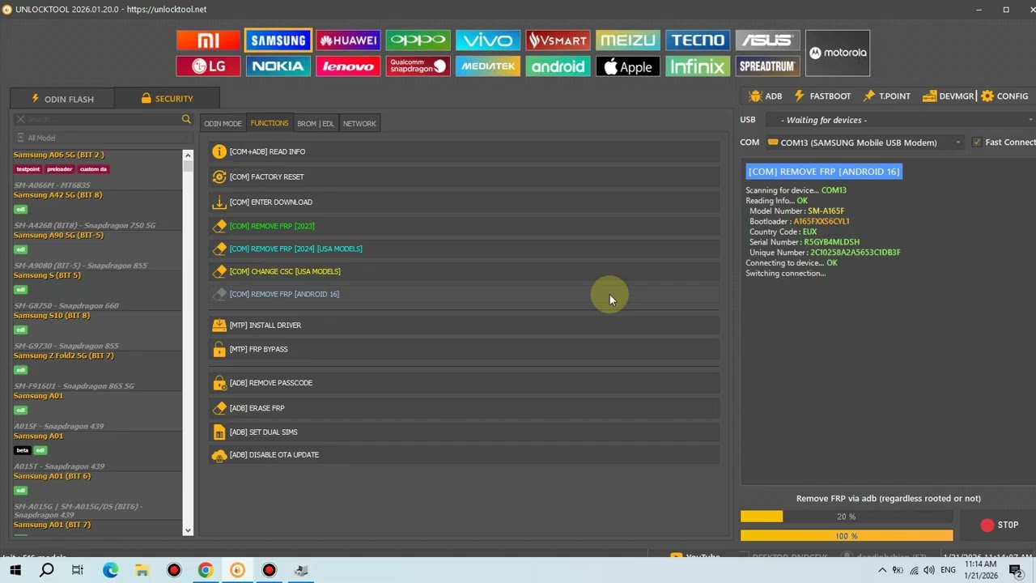
Task: Open File Explorer from the taskbar
Action: coord(142,570)
